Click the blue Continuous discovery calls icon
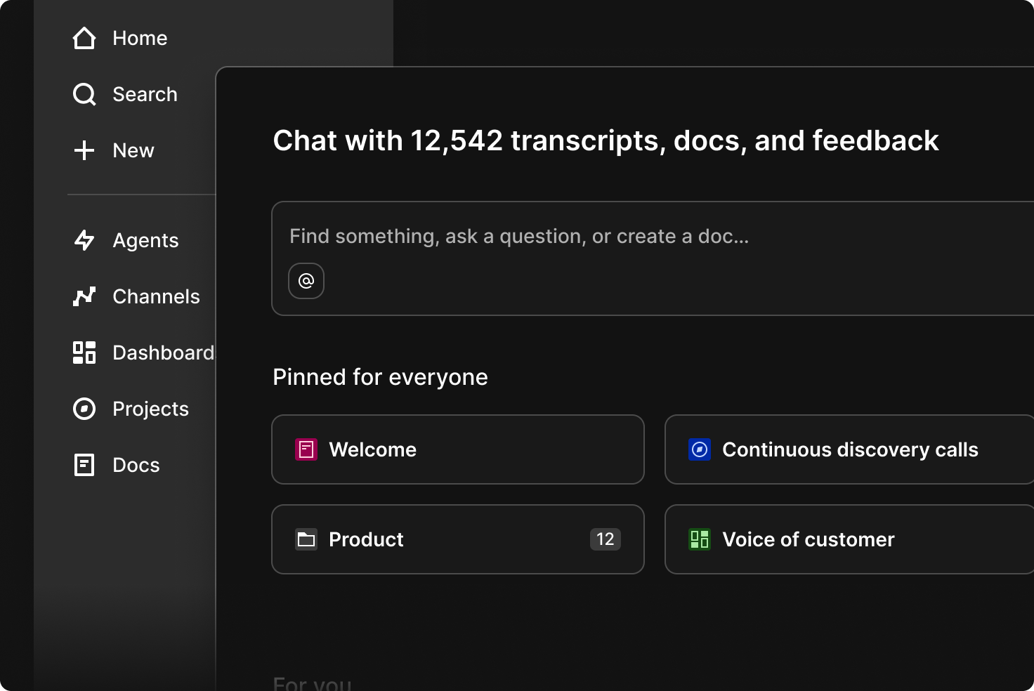Viewport: 1034px width, 691px height. [x=699, y=449]
